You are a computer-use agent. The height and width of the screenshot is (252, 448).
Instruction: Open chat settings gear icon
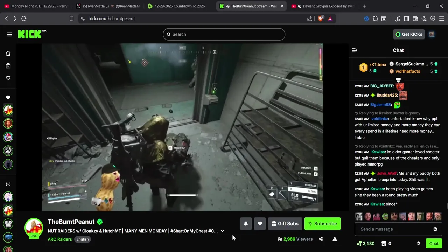419,244
